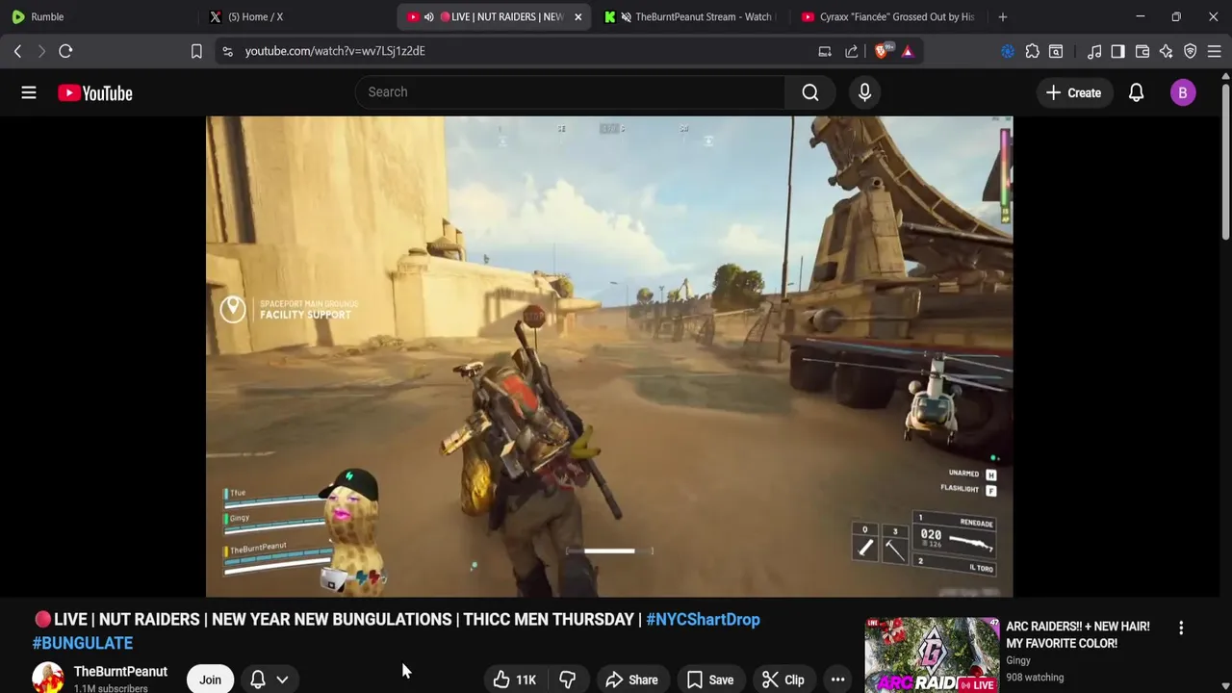Open the #NYCShartDrop hashtag link
The width and height of the screenshot is (1232, 693).
(703, 619)
